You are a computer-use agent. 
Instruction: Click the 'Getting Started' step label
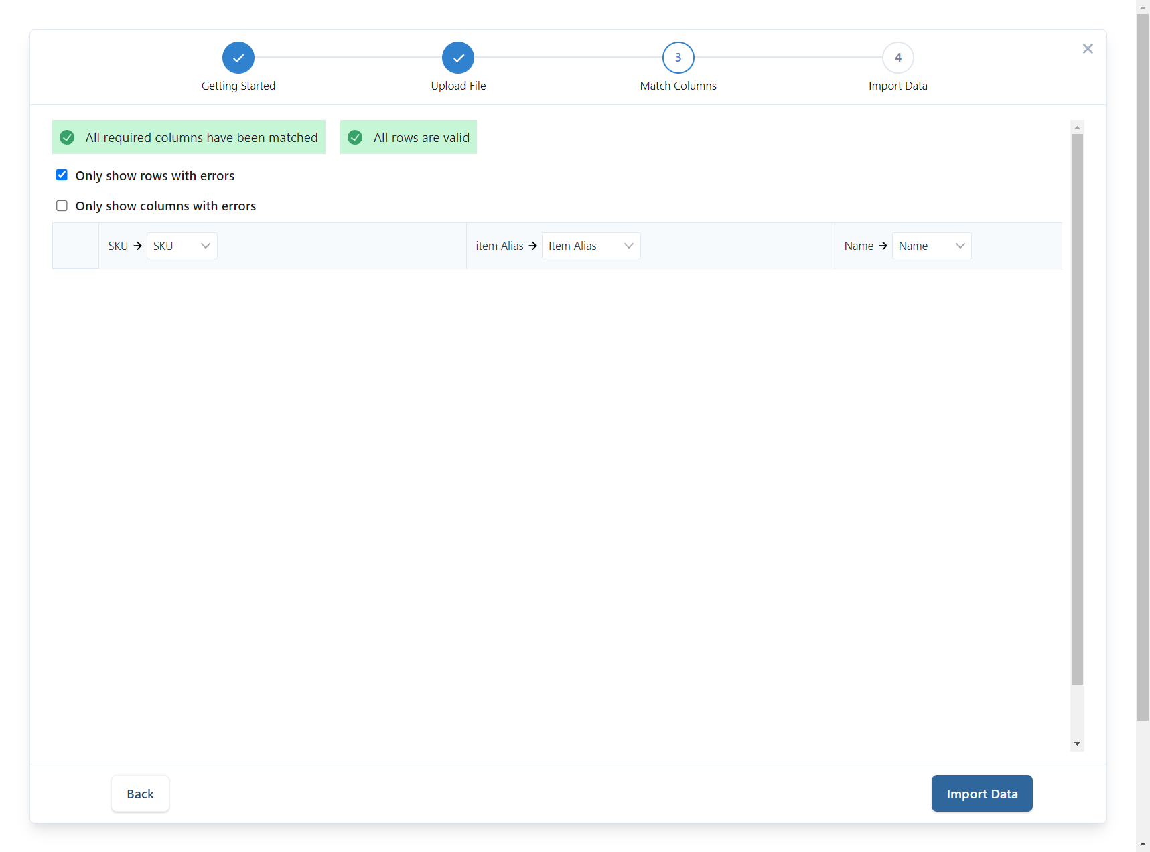(x=238, y=86)
